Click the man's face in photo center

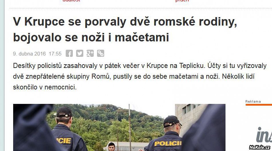[112, 147]
